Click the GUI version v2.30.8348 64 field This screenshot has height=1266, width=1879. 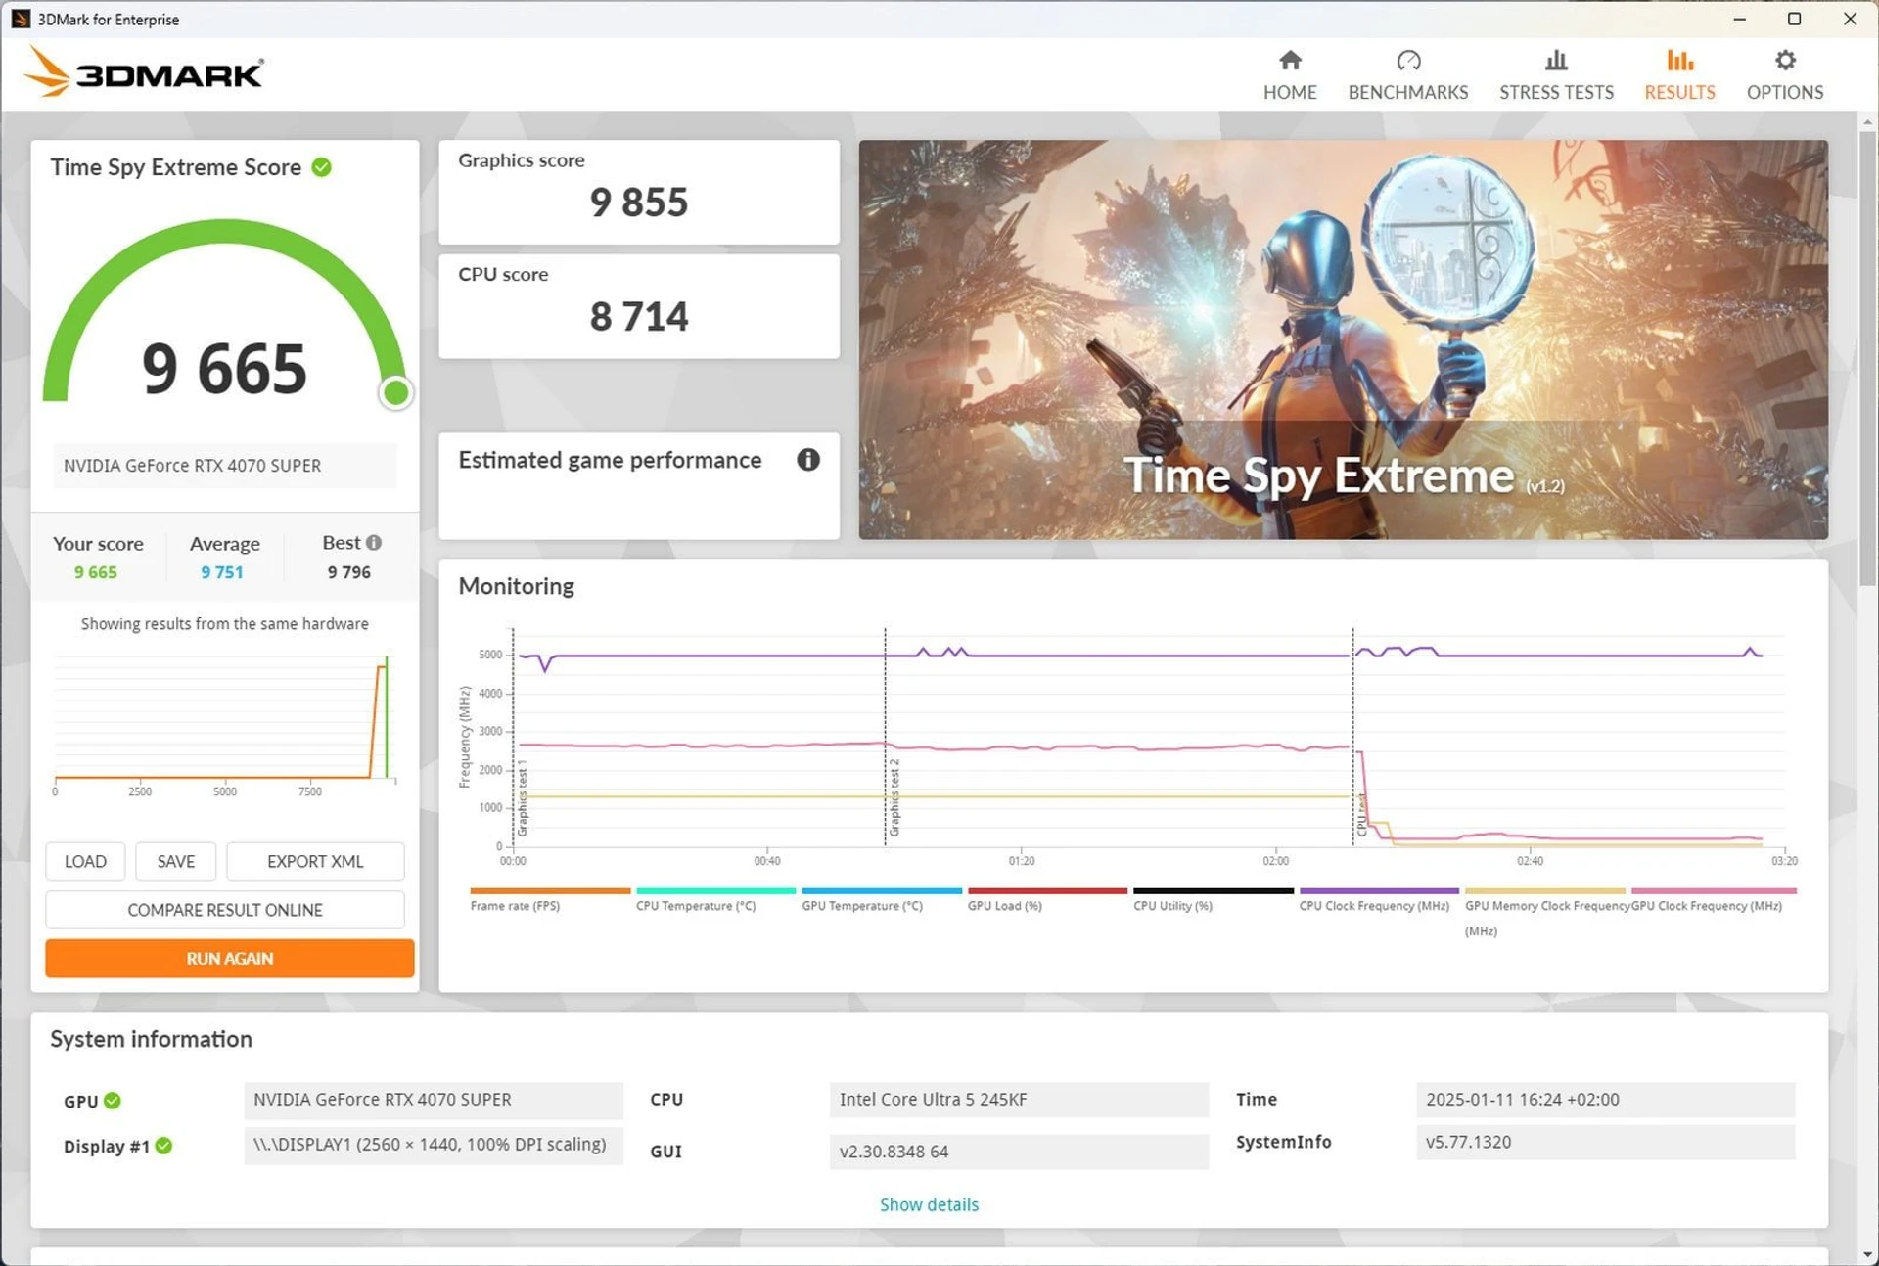pos(1019,1152)
